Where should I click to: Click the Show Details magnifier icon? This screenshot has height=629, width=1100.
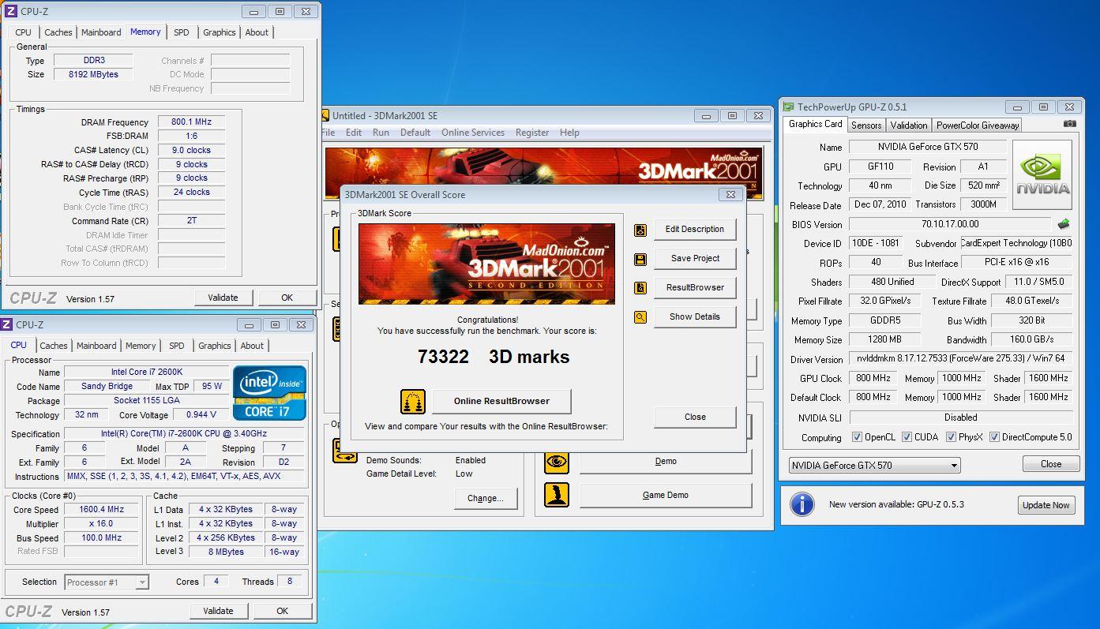pos(640,317)
